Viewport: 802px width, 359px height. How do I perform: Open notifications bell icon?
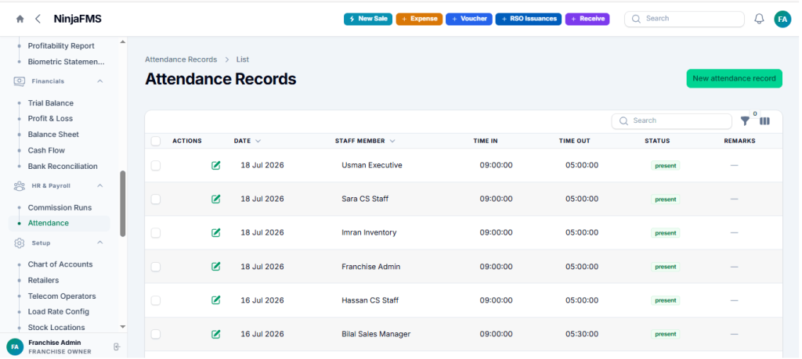coord(759,19)
